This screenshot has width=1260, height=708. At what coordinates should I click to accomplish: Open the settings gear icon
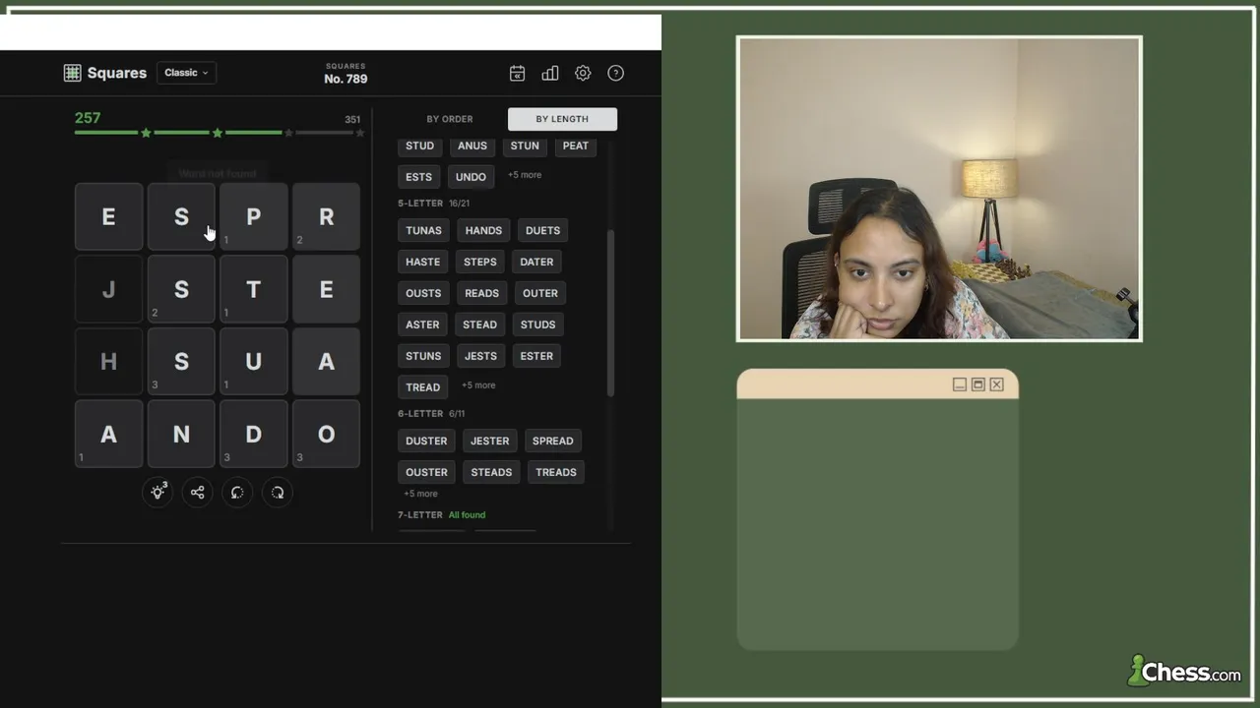click(583, 73)
